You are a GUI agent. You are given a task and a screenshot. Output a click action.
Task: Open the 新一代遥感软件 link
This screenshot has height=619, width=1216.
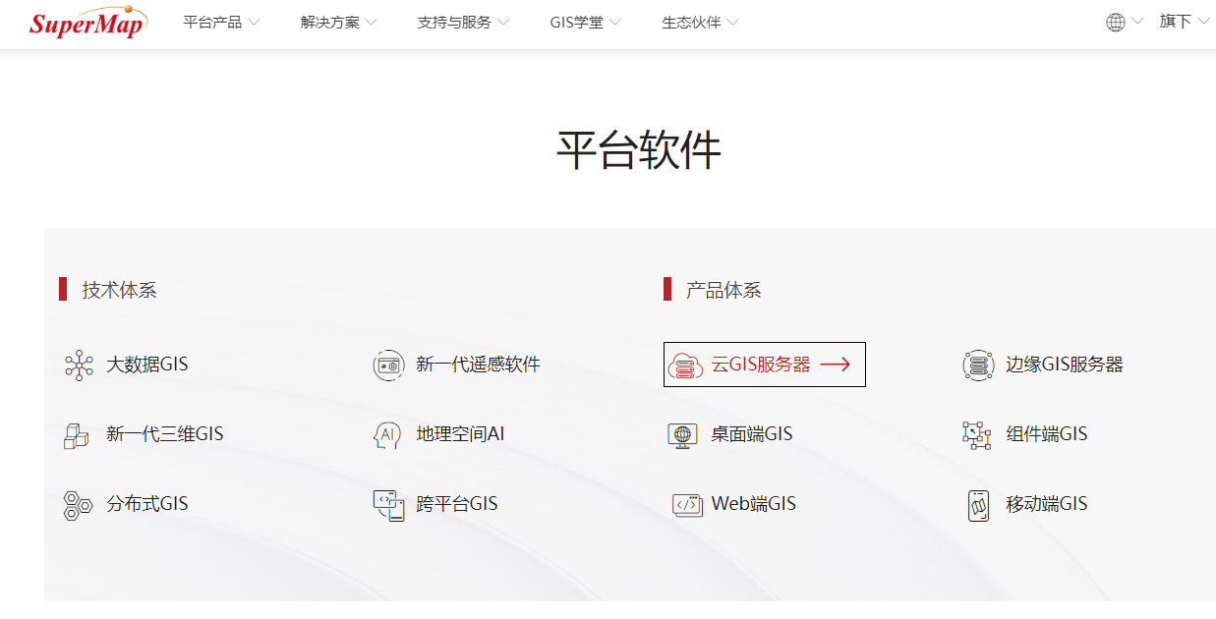coord(478,365)
